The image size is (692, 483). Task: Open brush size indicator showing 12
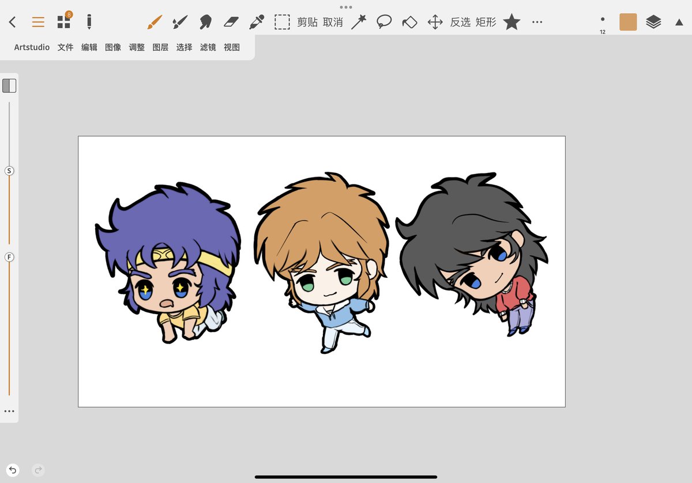[603, 24]
